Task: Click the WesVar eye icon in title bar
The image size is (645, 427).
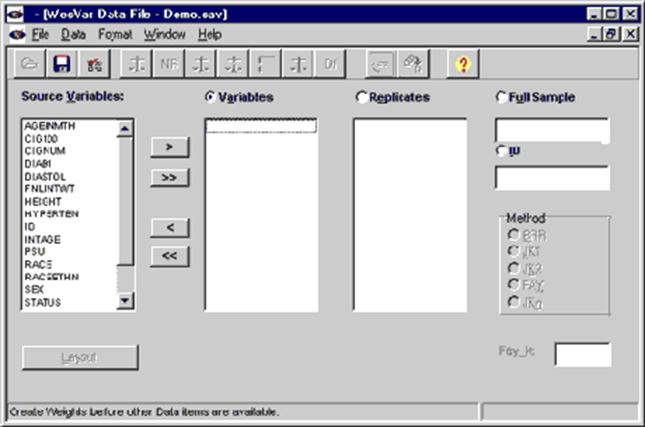Action: 15,14
